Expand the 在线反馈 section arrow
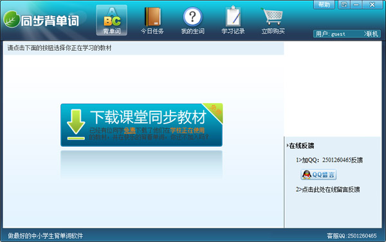The height and width of the screenshot is (242, 386). click(288, 145)
